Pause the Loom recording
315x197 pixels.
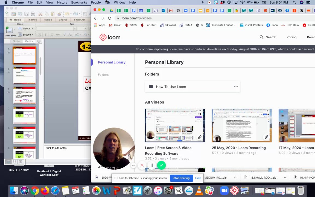[152, 165]
